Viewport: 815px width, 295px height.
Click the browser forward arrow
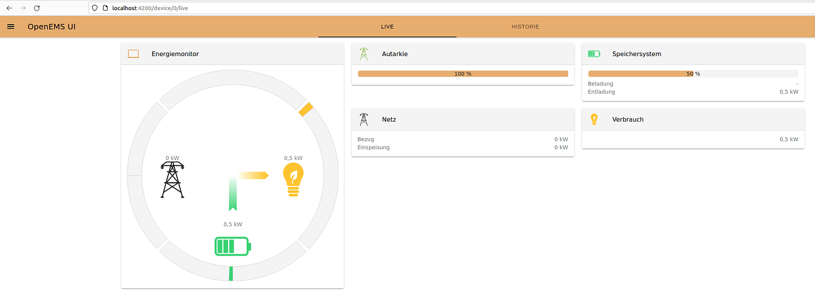click(22, 8)
